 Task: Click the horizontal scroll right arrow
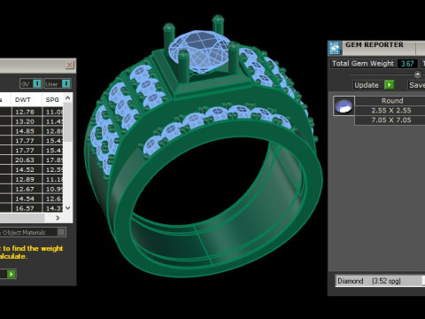coord(58,218)
